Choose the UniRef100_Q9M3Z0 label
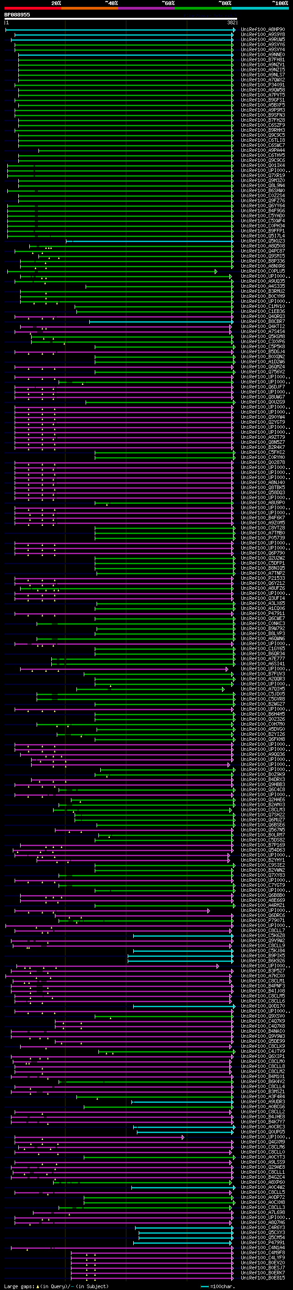The width and height of the screenshot is (293, 1290). pos(262,181)
